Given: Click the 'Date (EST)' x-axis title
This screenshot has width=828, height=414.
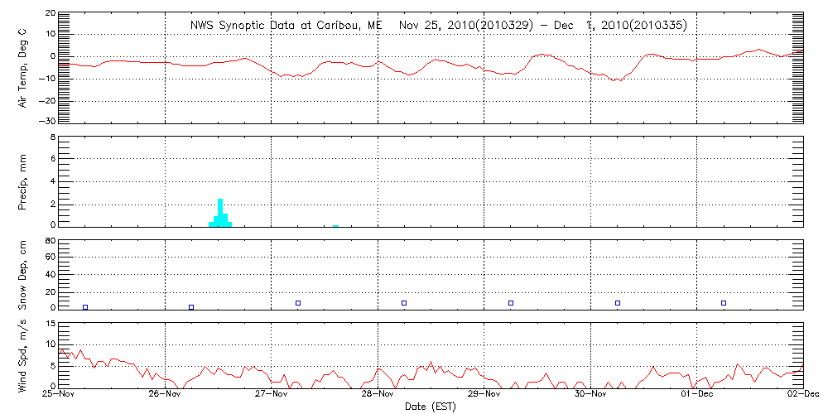Looking at the screenshot, I should pyautogui.click(x=430, y=406).
